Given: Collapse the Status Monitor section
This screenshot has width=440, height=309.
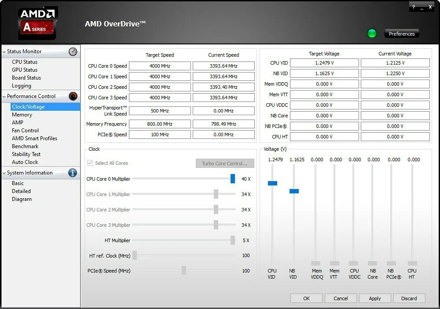Looking at the screenshot, I should tap(4, 51).
